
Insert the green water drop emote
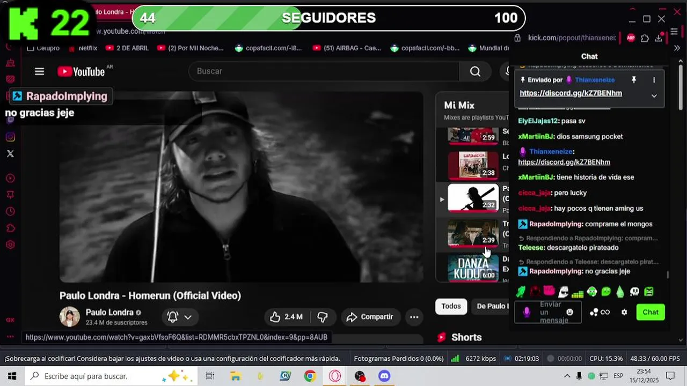pyautogui.click(x=620, y=292)
